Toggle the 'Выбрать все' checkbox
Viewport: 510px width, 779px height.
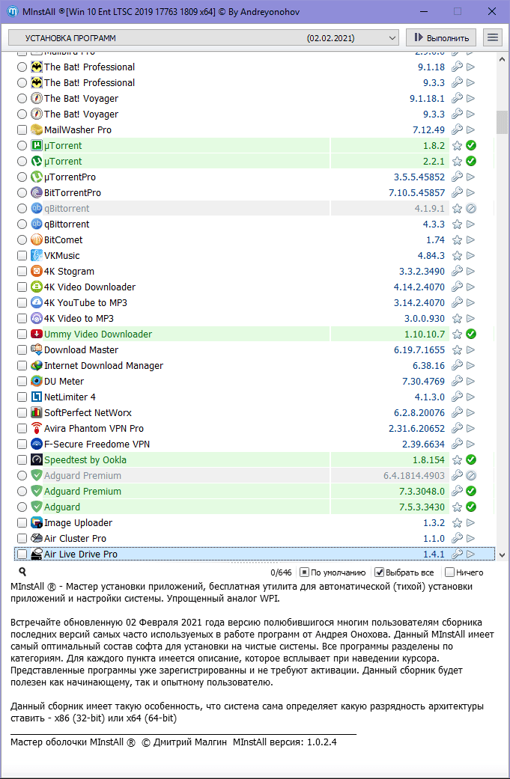coord(379,572)
